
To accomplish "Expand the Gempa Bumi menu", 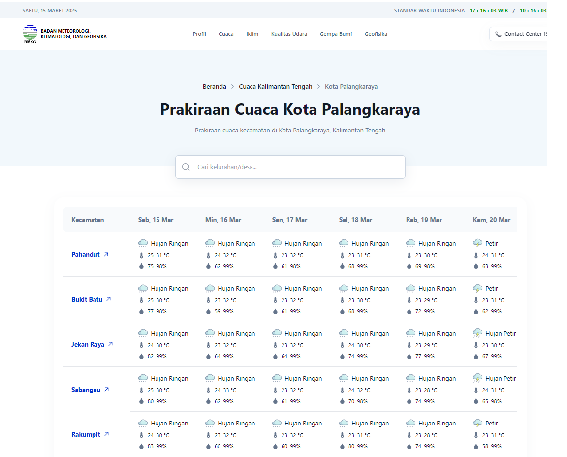I will pyautogui.click(x=336, y=34).
